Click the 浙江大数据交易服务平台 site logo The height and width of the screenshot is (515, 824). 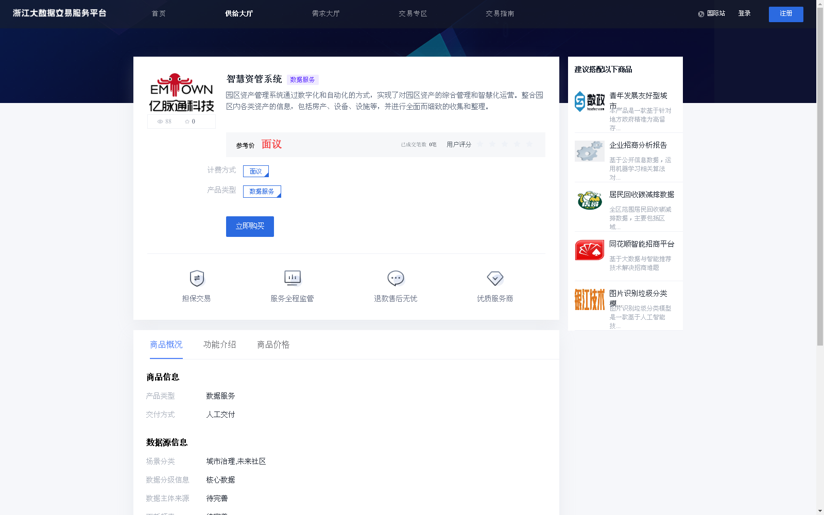pos(60,13)
